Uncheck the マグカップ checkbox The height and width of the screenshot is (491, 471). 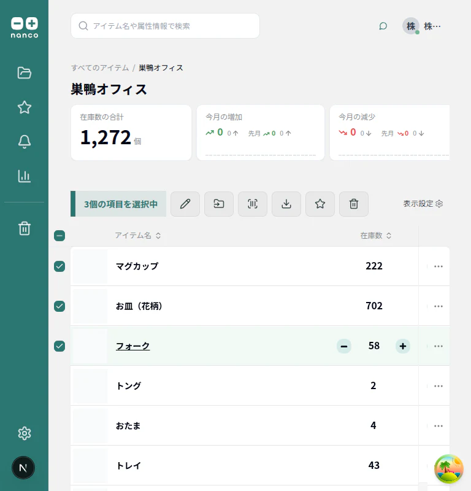(x=59, y=266)
